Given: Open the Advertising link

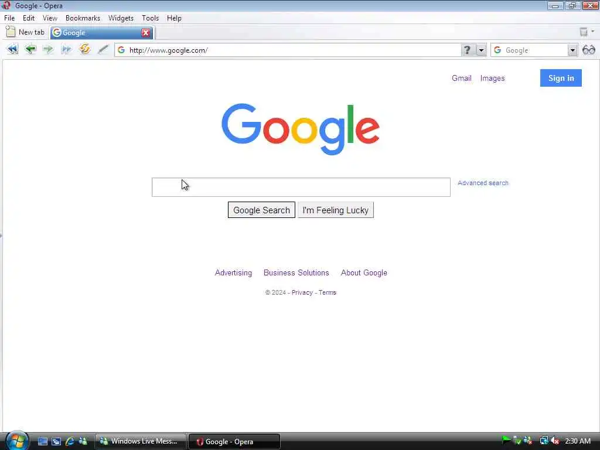Looking at the screenshot, I should click(x=233, y=273).
